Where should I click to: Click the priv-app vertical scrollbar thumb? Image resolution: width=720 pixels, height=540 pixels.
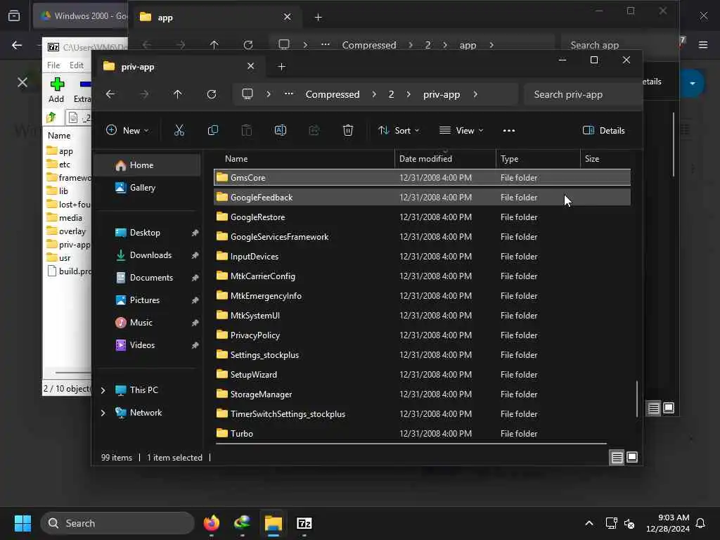click(x=637, y=399)
